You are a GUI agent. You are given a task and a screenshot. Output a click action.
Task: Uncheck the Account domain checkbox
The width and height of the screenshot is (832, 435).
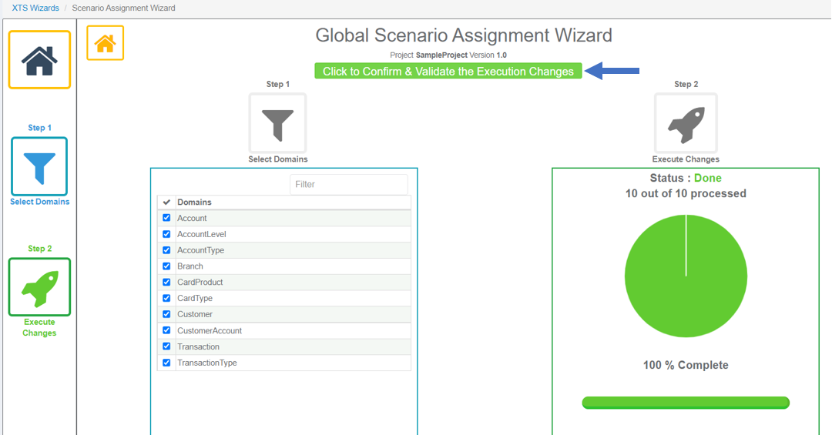coord(166,218)
